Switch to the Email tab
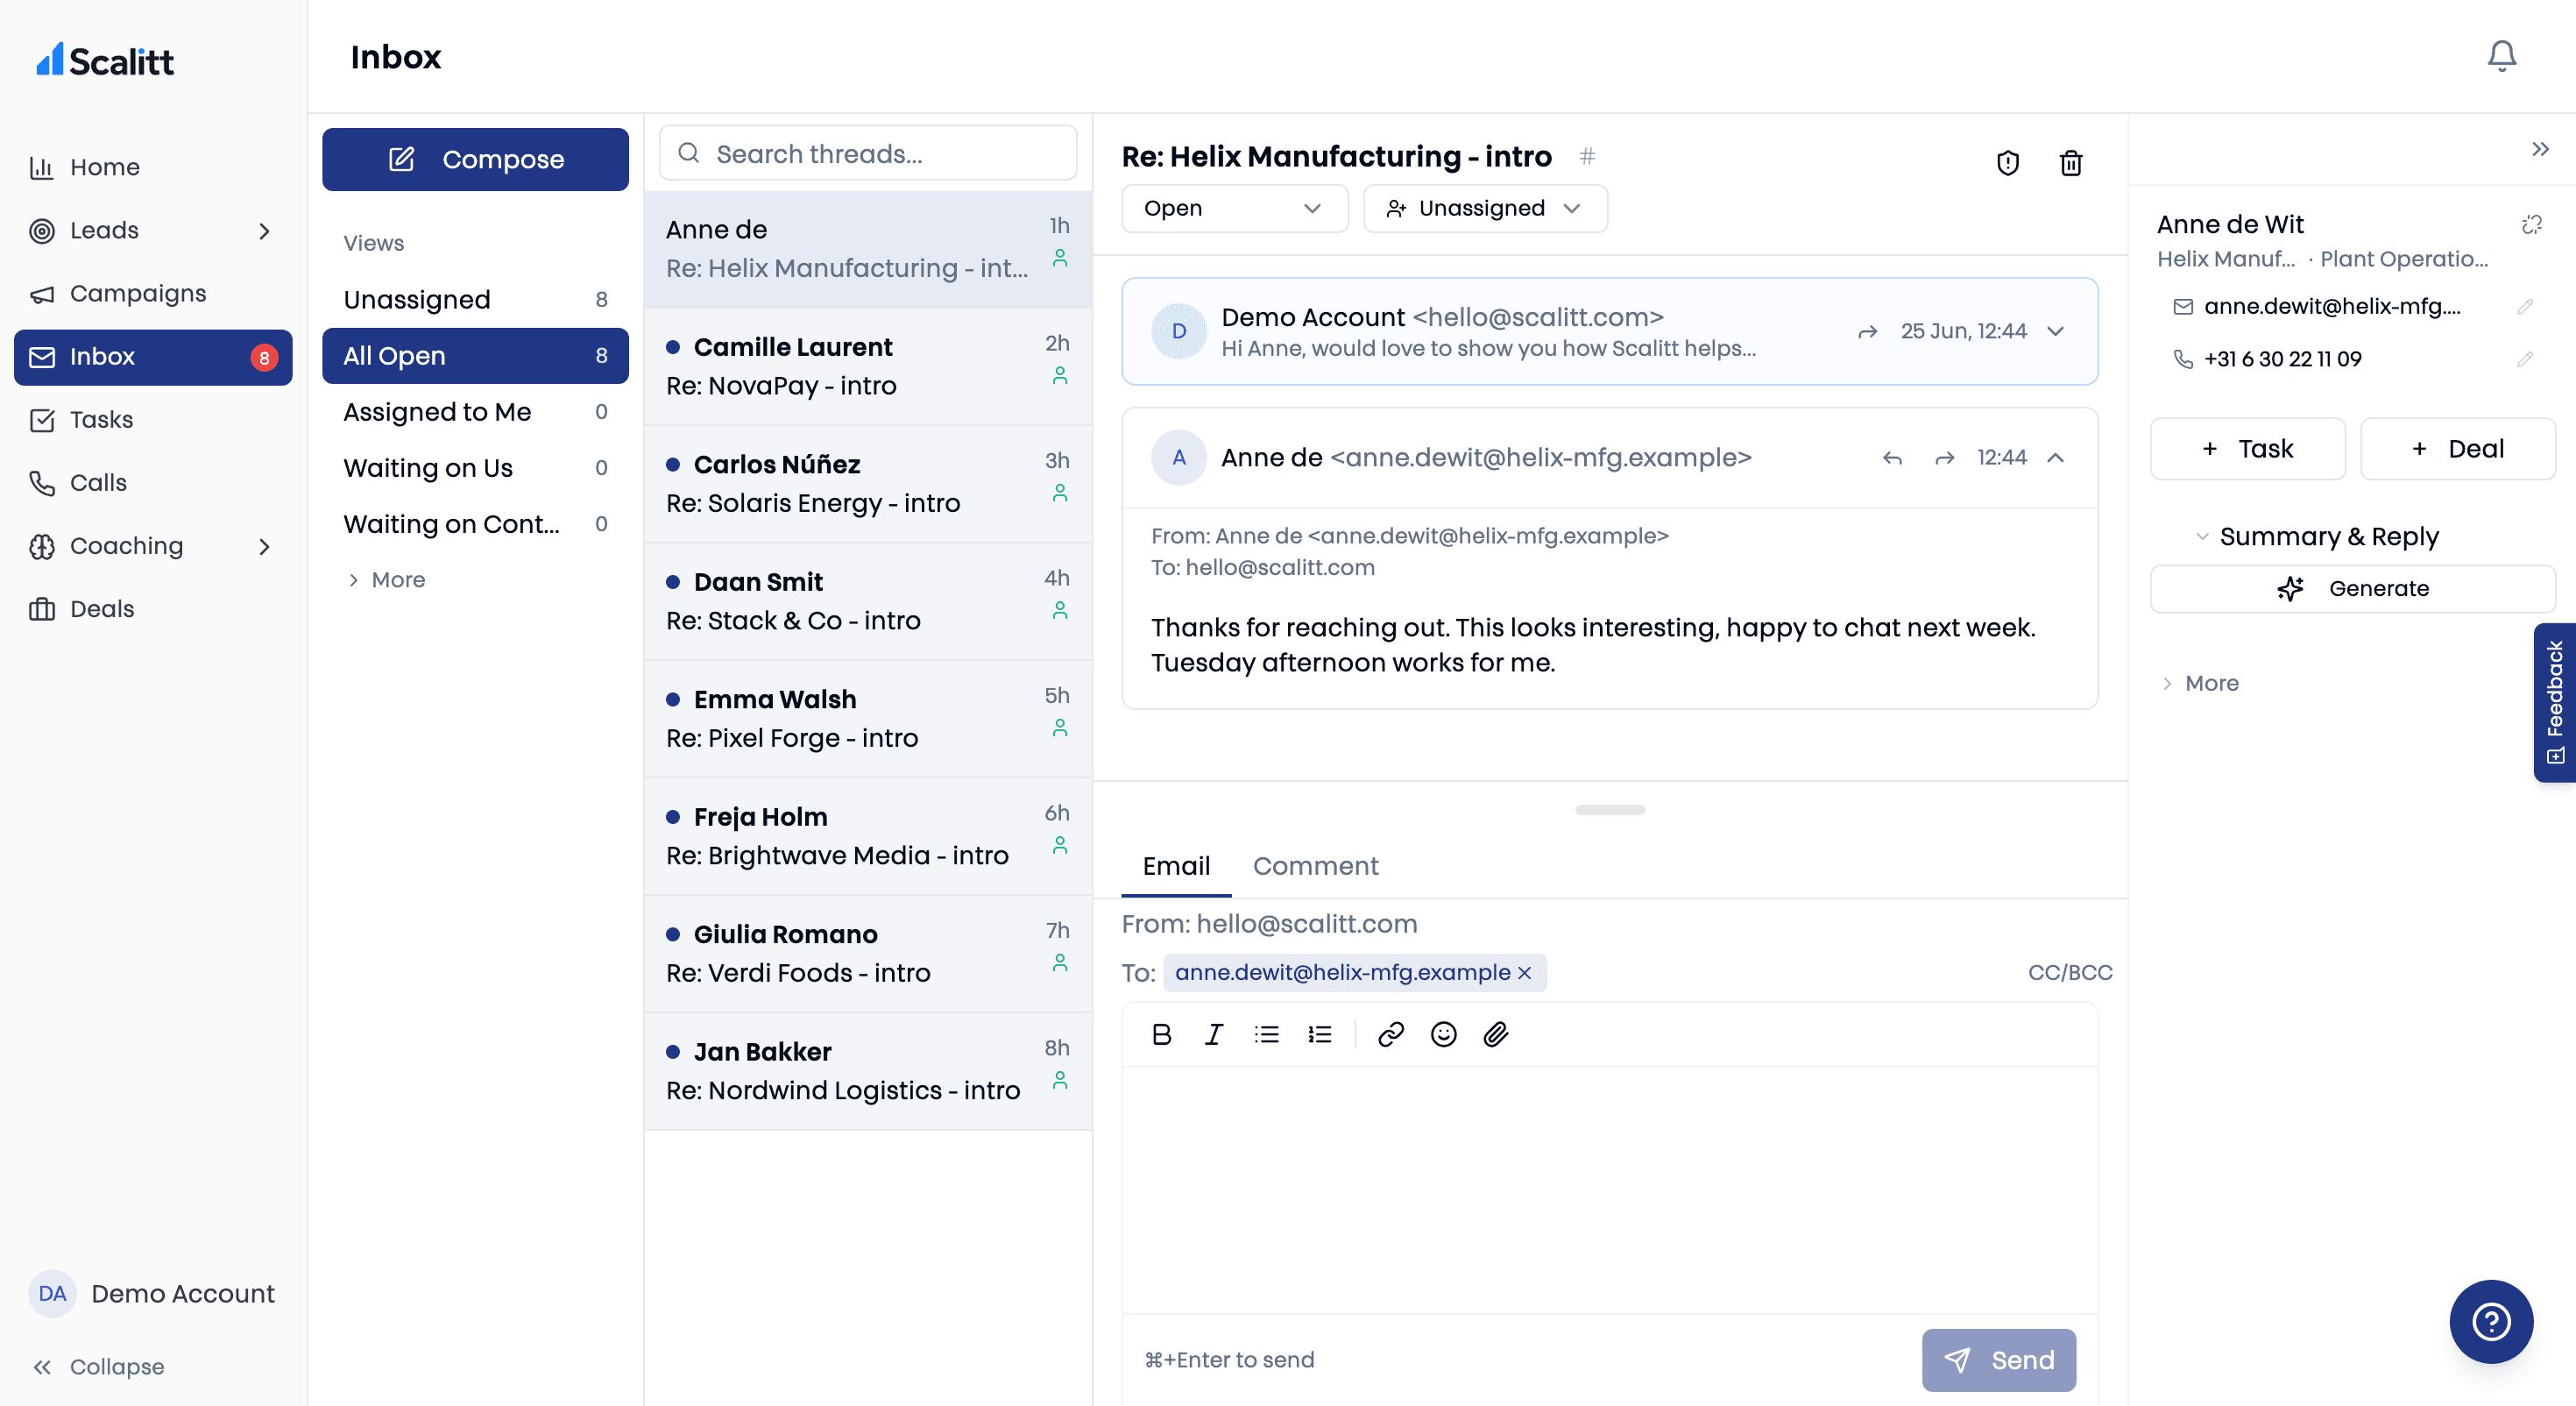Screen dimensions: 2576x1406 coord(1176,866)
